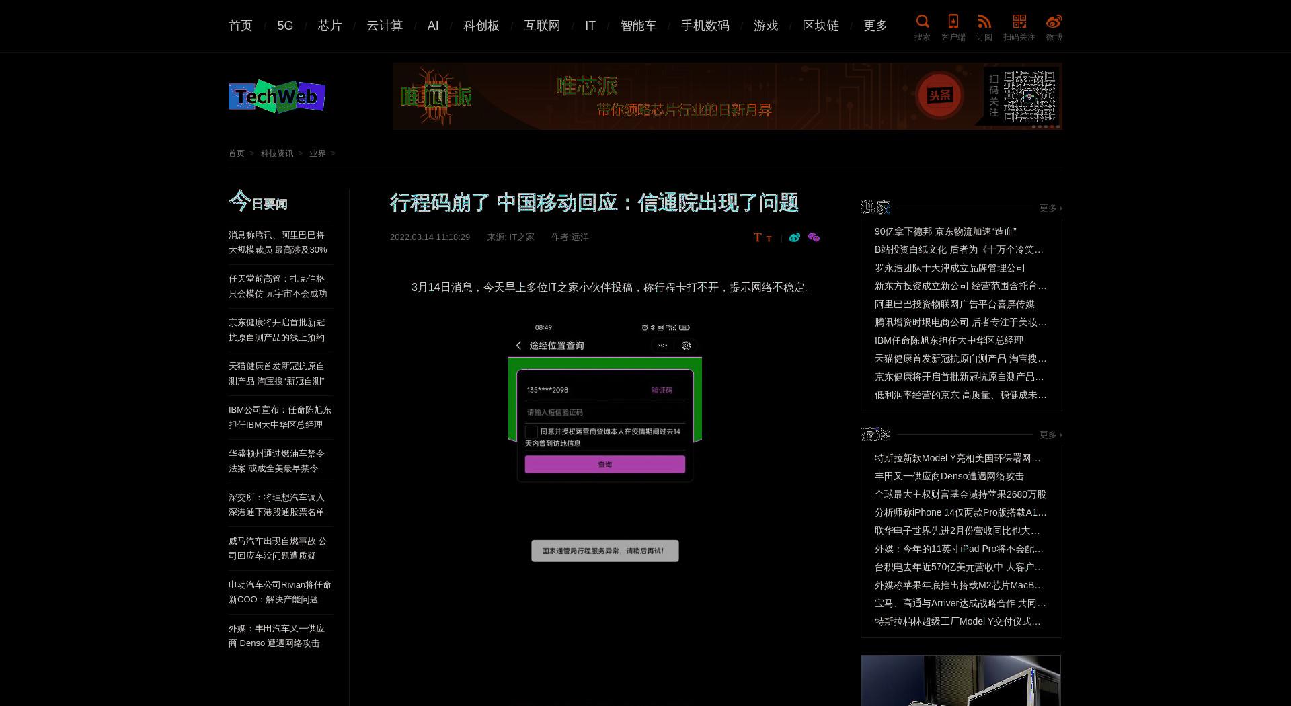Open the 芯片 navigation item

(x=329, y=26)
